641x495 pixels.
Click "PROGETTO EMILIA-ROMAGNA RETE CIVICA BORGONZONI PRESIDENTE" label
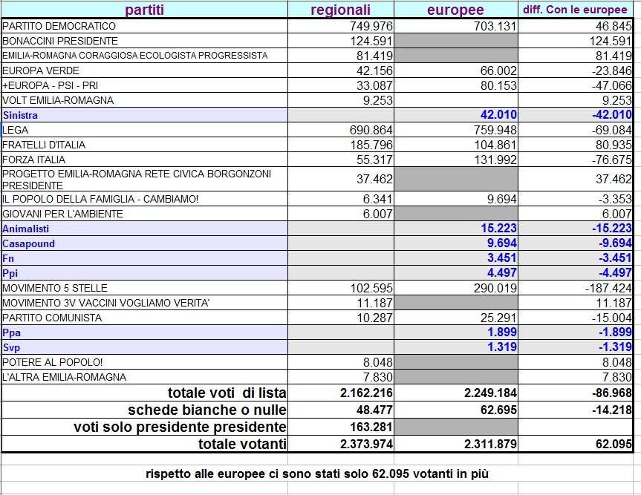(137, 180)
